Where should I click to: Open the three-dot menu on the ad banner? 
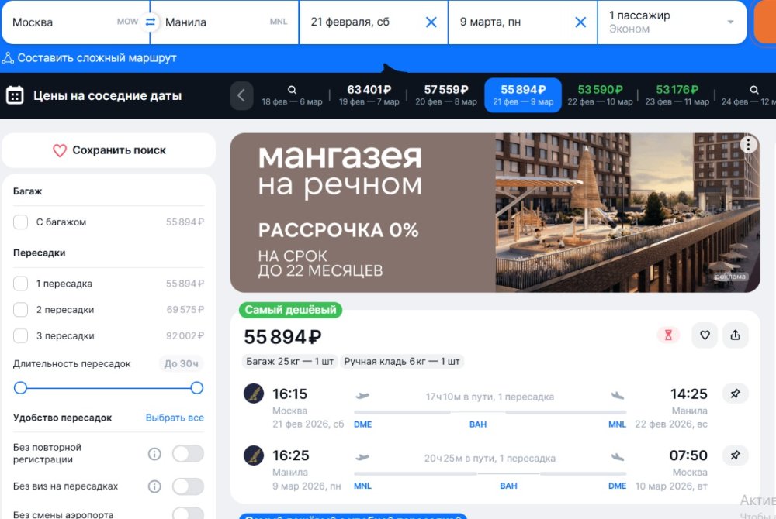(x=748, y=145)
